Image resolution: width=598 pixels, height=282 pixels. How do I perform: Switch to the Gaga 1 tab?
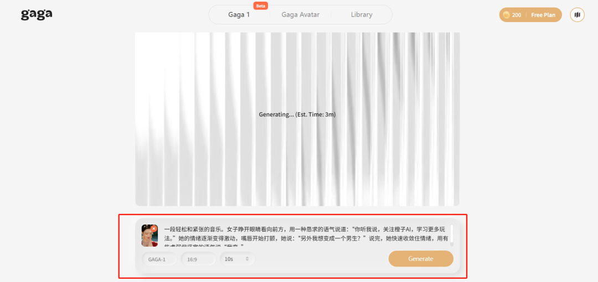click(x=239, y=15)
